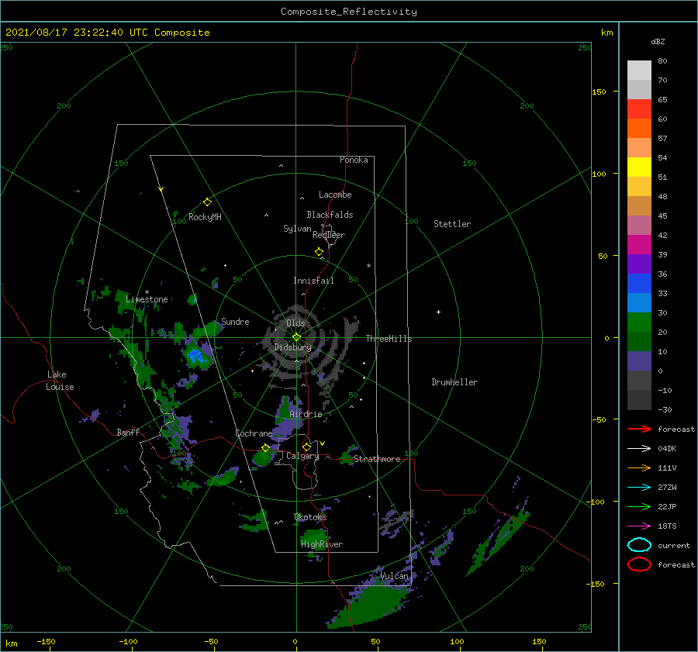The width and height of the screenshot is (698, 652).
Task: Click the Strathmore label
Action: (377, 459)
